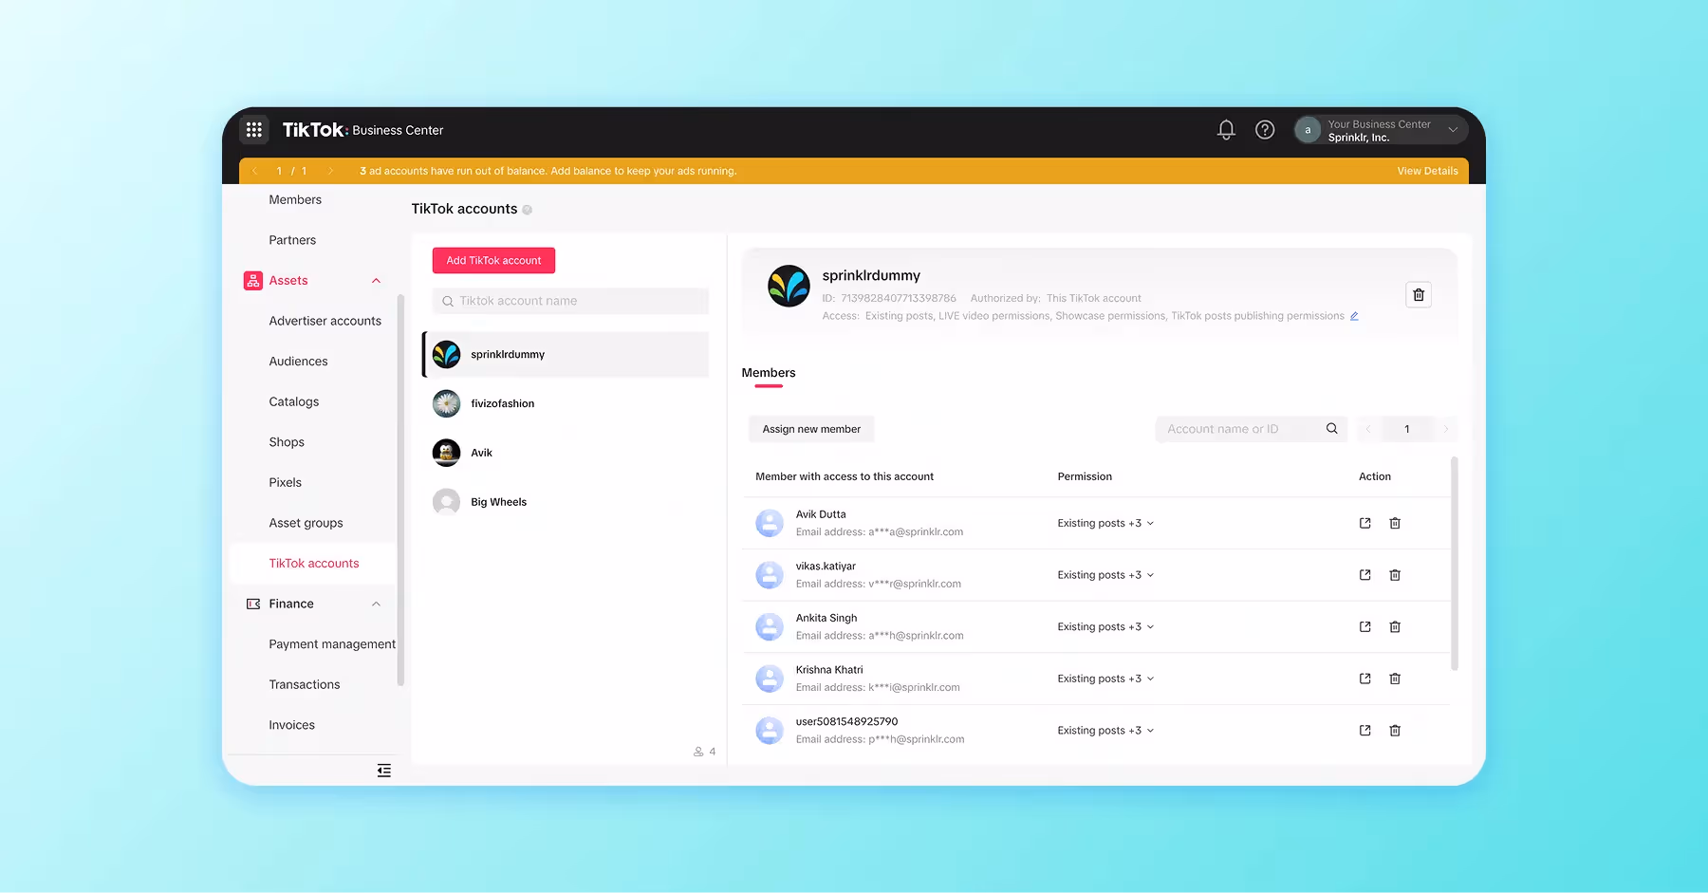Screen dimensions: 1708x893
Task: Focus Tiktok account name search field
Action: click(x=570, y=301)
